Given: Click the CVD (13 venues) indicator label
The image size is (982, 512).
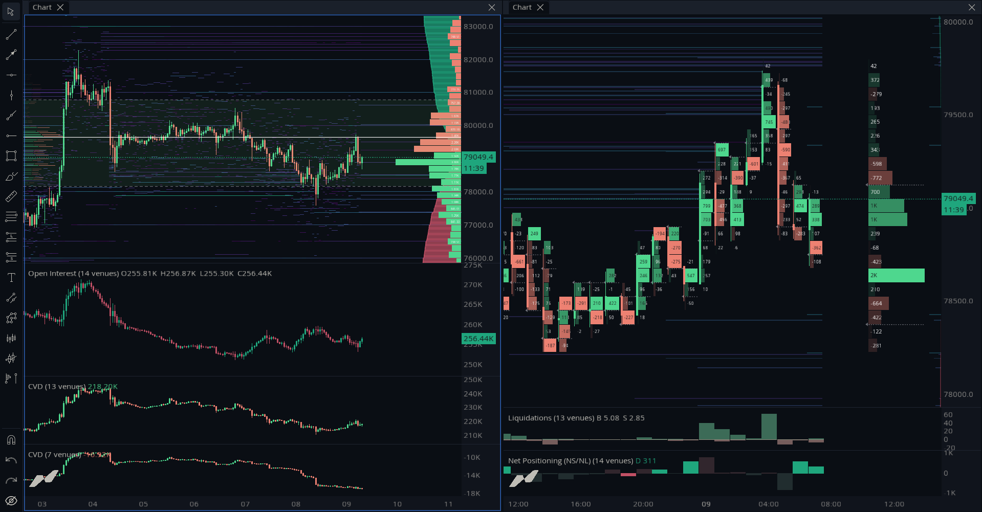Looking at the screenshot, I should pyautogui.click(x=57, y=387).
